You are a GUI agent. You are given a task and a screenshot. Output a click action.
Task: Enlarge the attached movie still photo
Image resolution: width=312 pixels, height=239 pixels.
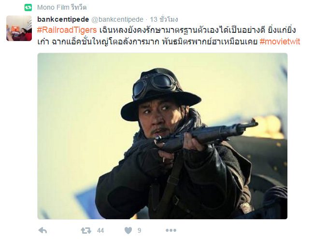click(x=162, y=136)
